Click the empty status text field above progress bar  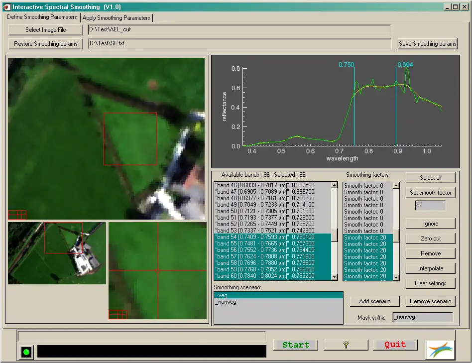(x=142, y=336)
